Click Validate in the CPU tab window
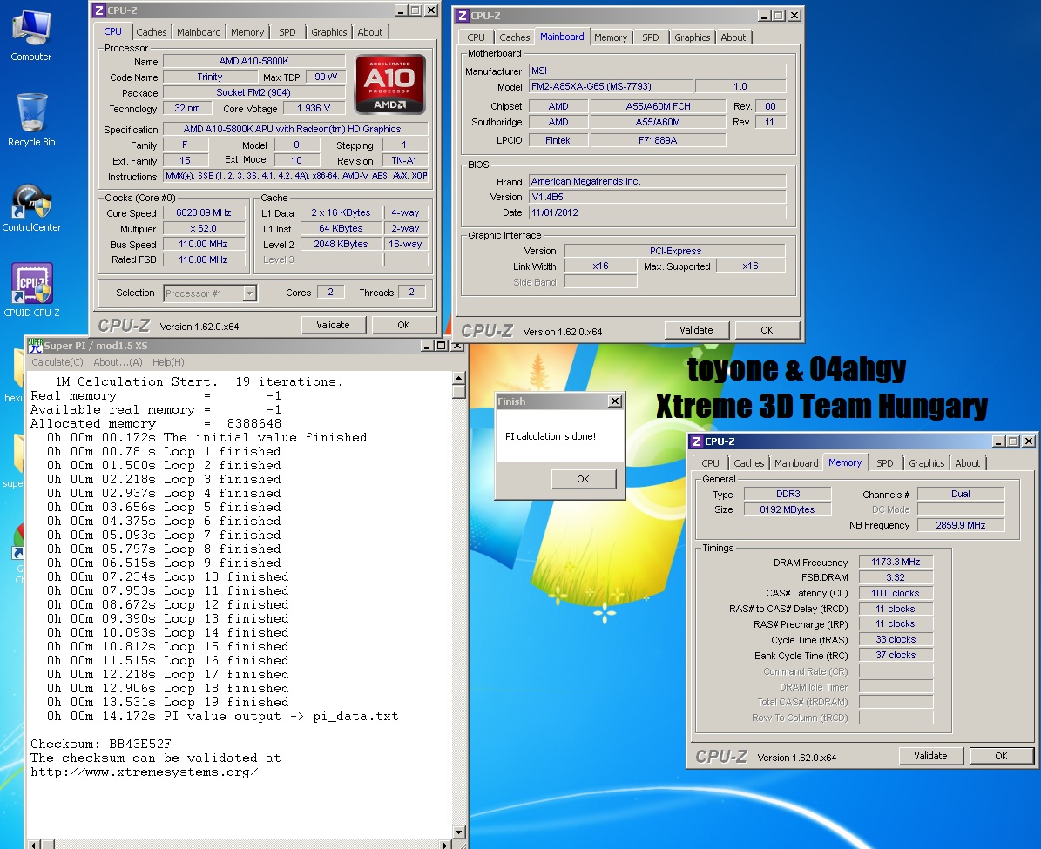This screenshot has height=849, width=1041. [334, 325]
